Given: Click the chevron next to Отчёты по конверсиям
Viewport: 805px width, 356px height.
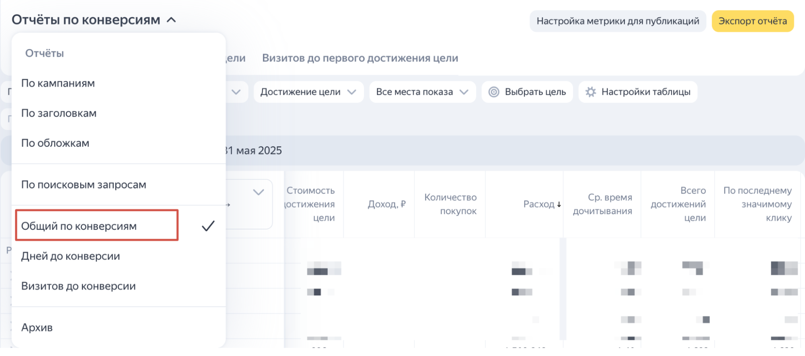Looking at the screenshot, I should [171, 20].
